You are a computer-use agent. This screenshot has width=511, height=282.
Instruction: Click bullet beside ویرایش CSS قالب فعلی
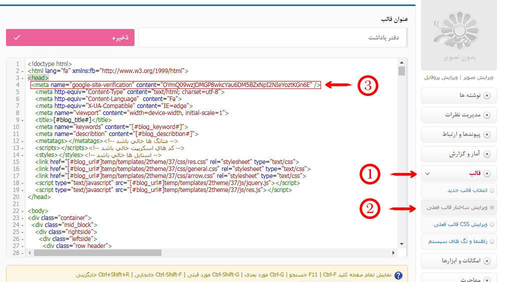pos(492,224)
